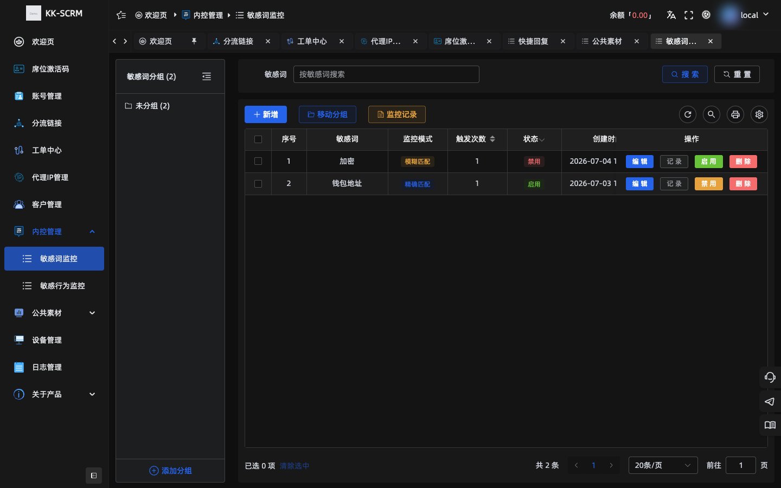Open the 20条/页 page size dropdown

[x=663, y=465]
